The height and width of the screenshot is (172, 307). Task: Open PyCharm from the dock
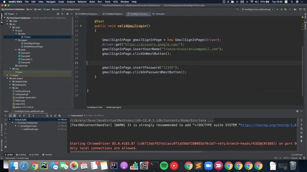pyautogui.click(x=44, y=166)
